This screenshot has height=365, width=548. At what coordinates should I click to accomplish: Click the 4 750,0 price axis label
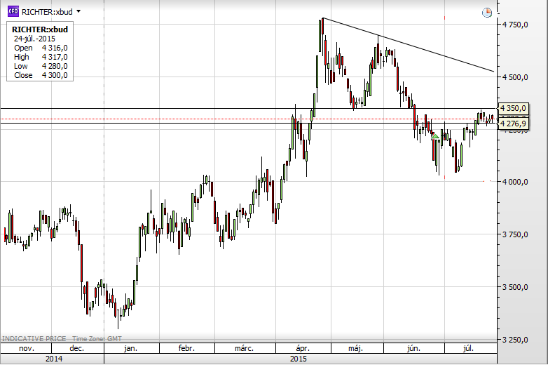pos(515,25)
